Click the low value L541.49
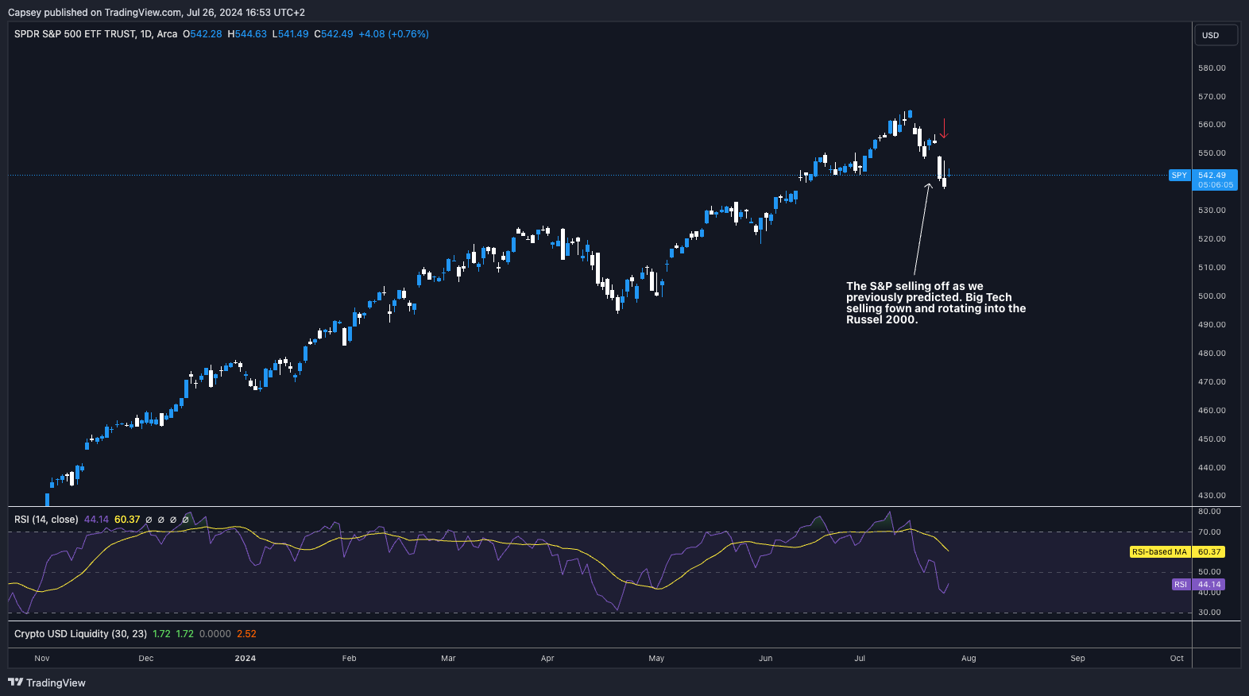This screenshot has width=1249, height=696. click(290, 34)
